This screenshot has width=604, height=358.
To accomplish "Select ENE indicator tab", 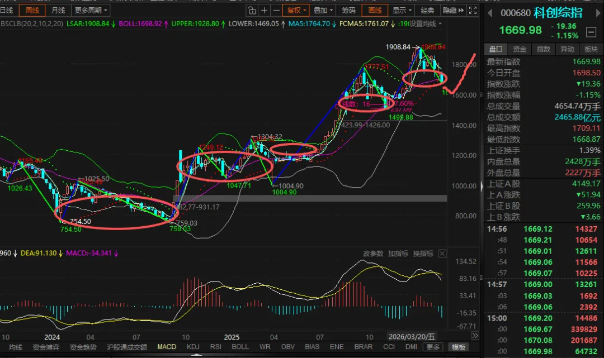I will (337, 347).
